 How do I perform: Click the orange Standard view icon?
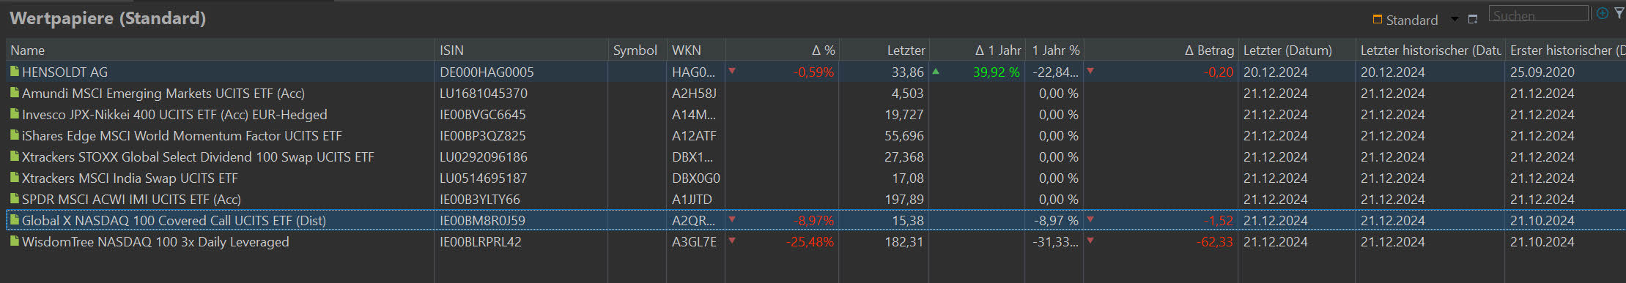(1377, 19)
